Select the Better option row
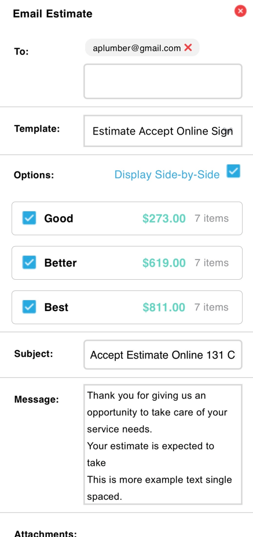 tap(127, 262)
